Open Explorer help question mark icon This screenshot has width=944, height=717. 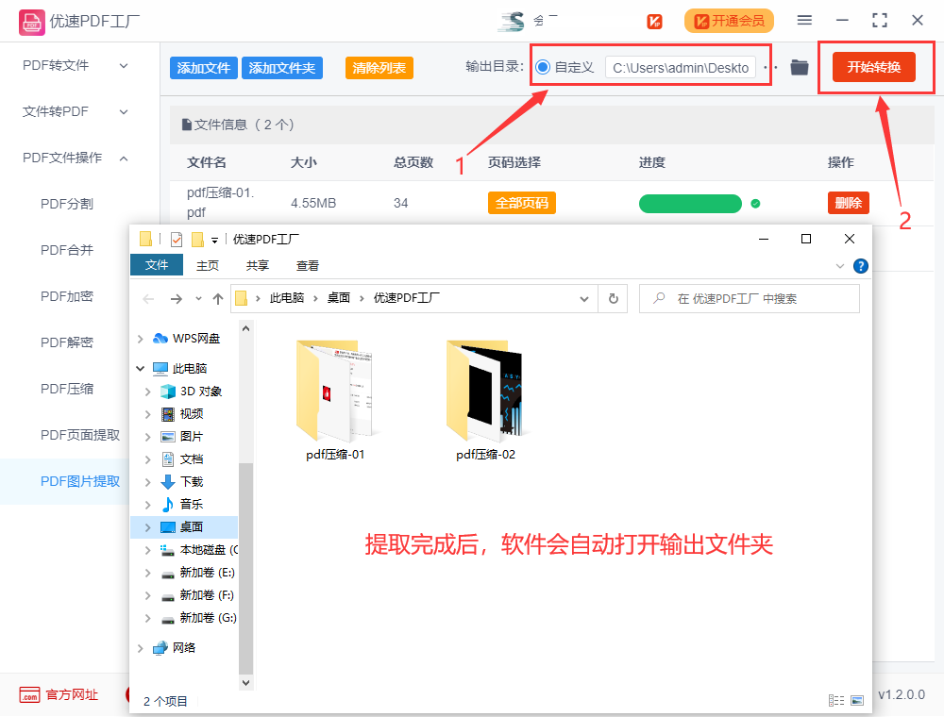click(x=861, y=266)
